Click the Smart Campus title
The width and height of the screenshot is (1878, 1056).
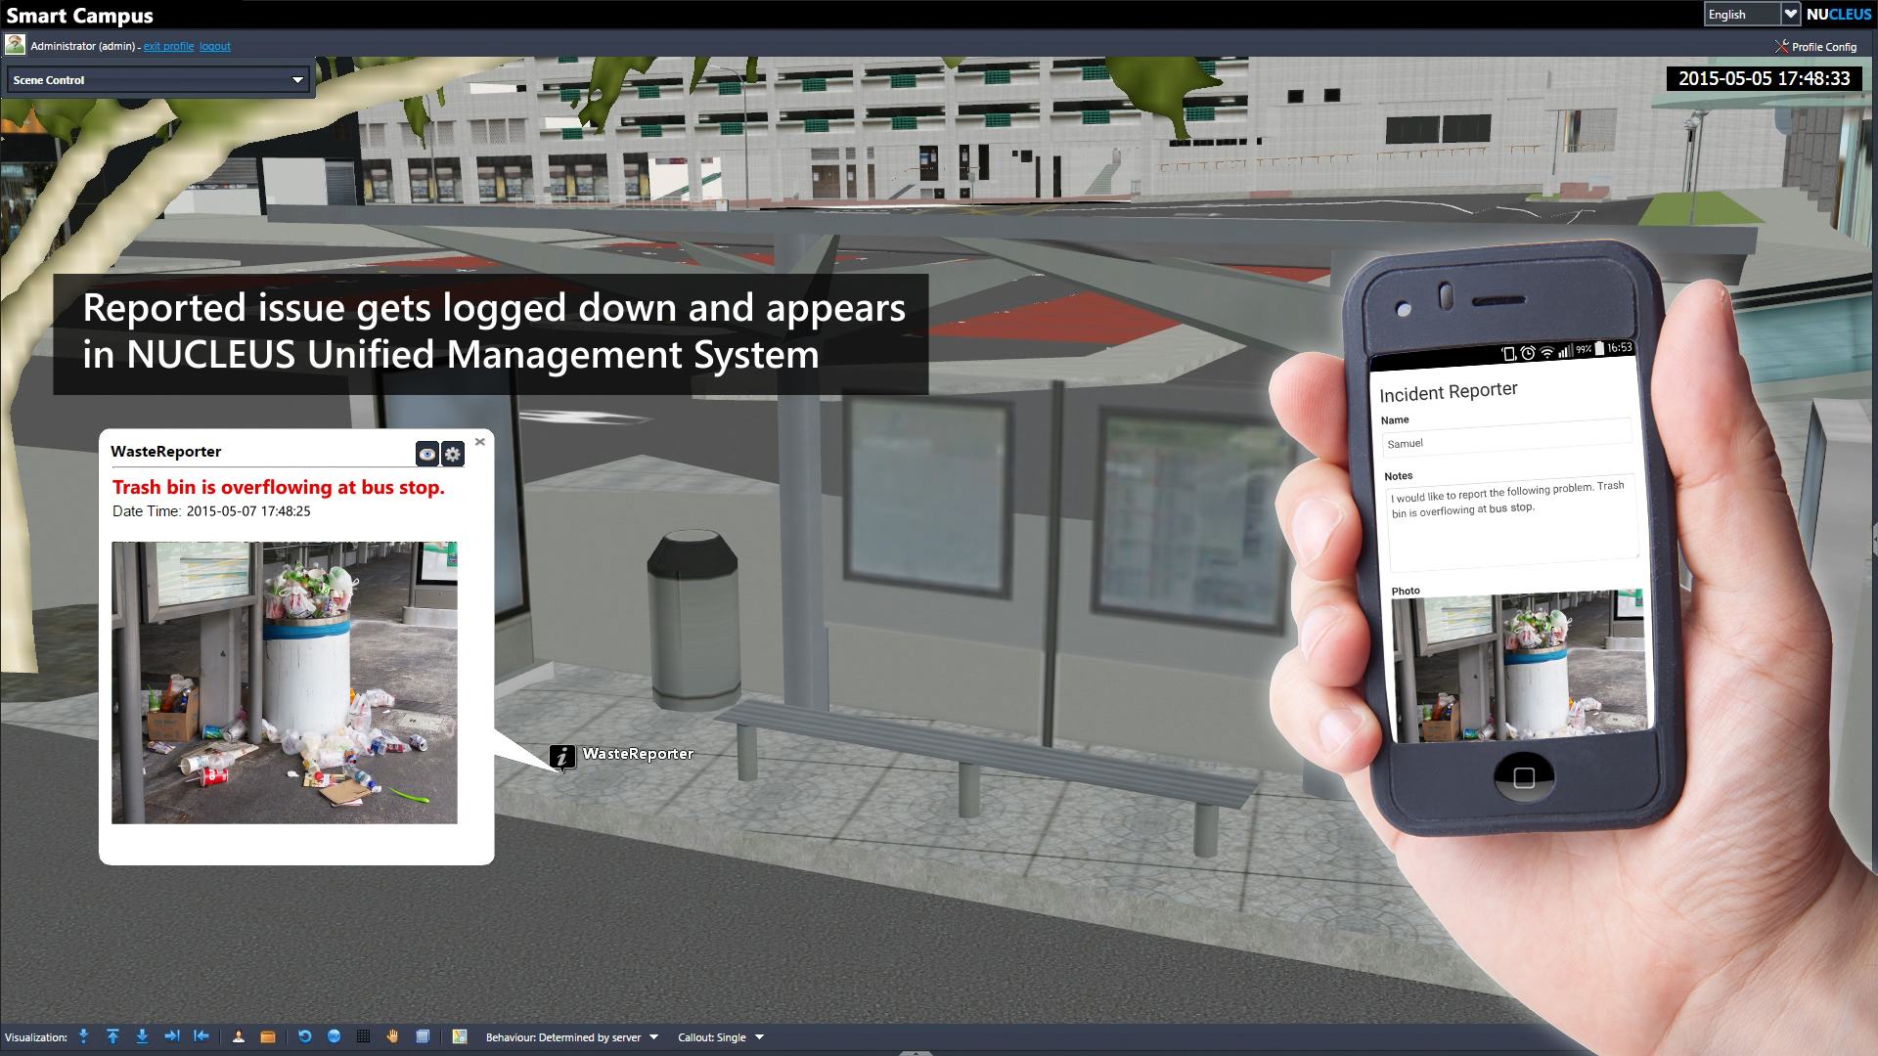(x=80, y=16)
